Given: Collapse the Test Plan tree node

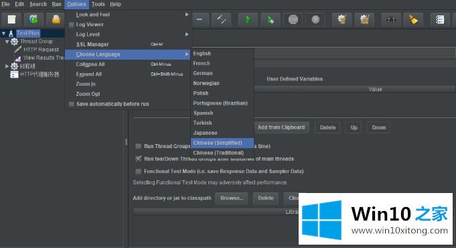Looking at the screenshot, I should (x=3, y=34).
